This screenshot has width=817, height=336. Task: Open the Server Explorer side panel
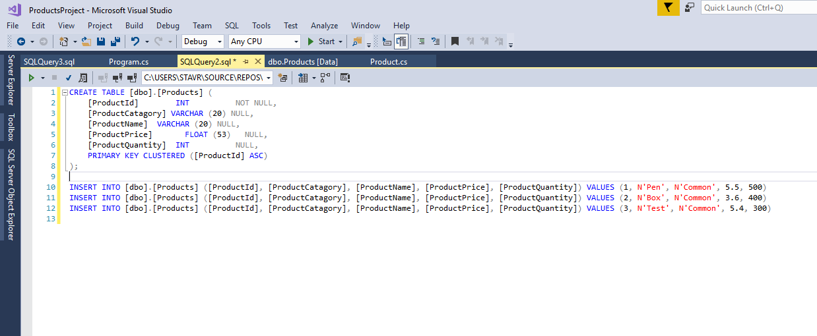point(11,80)
